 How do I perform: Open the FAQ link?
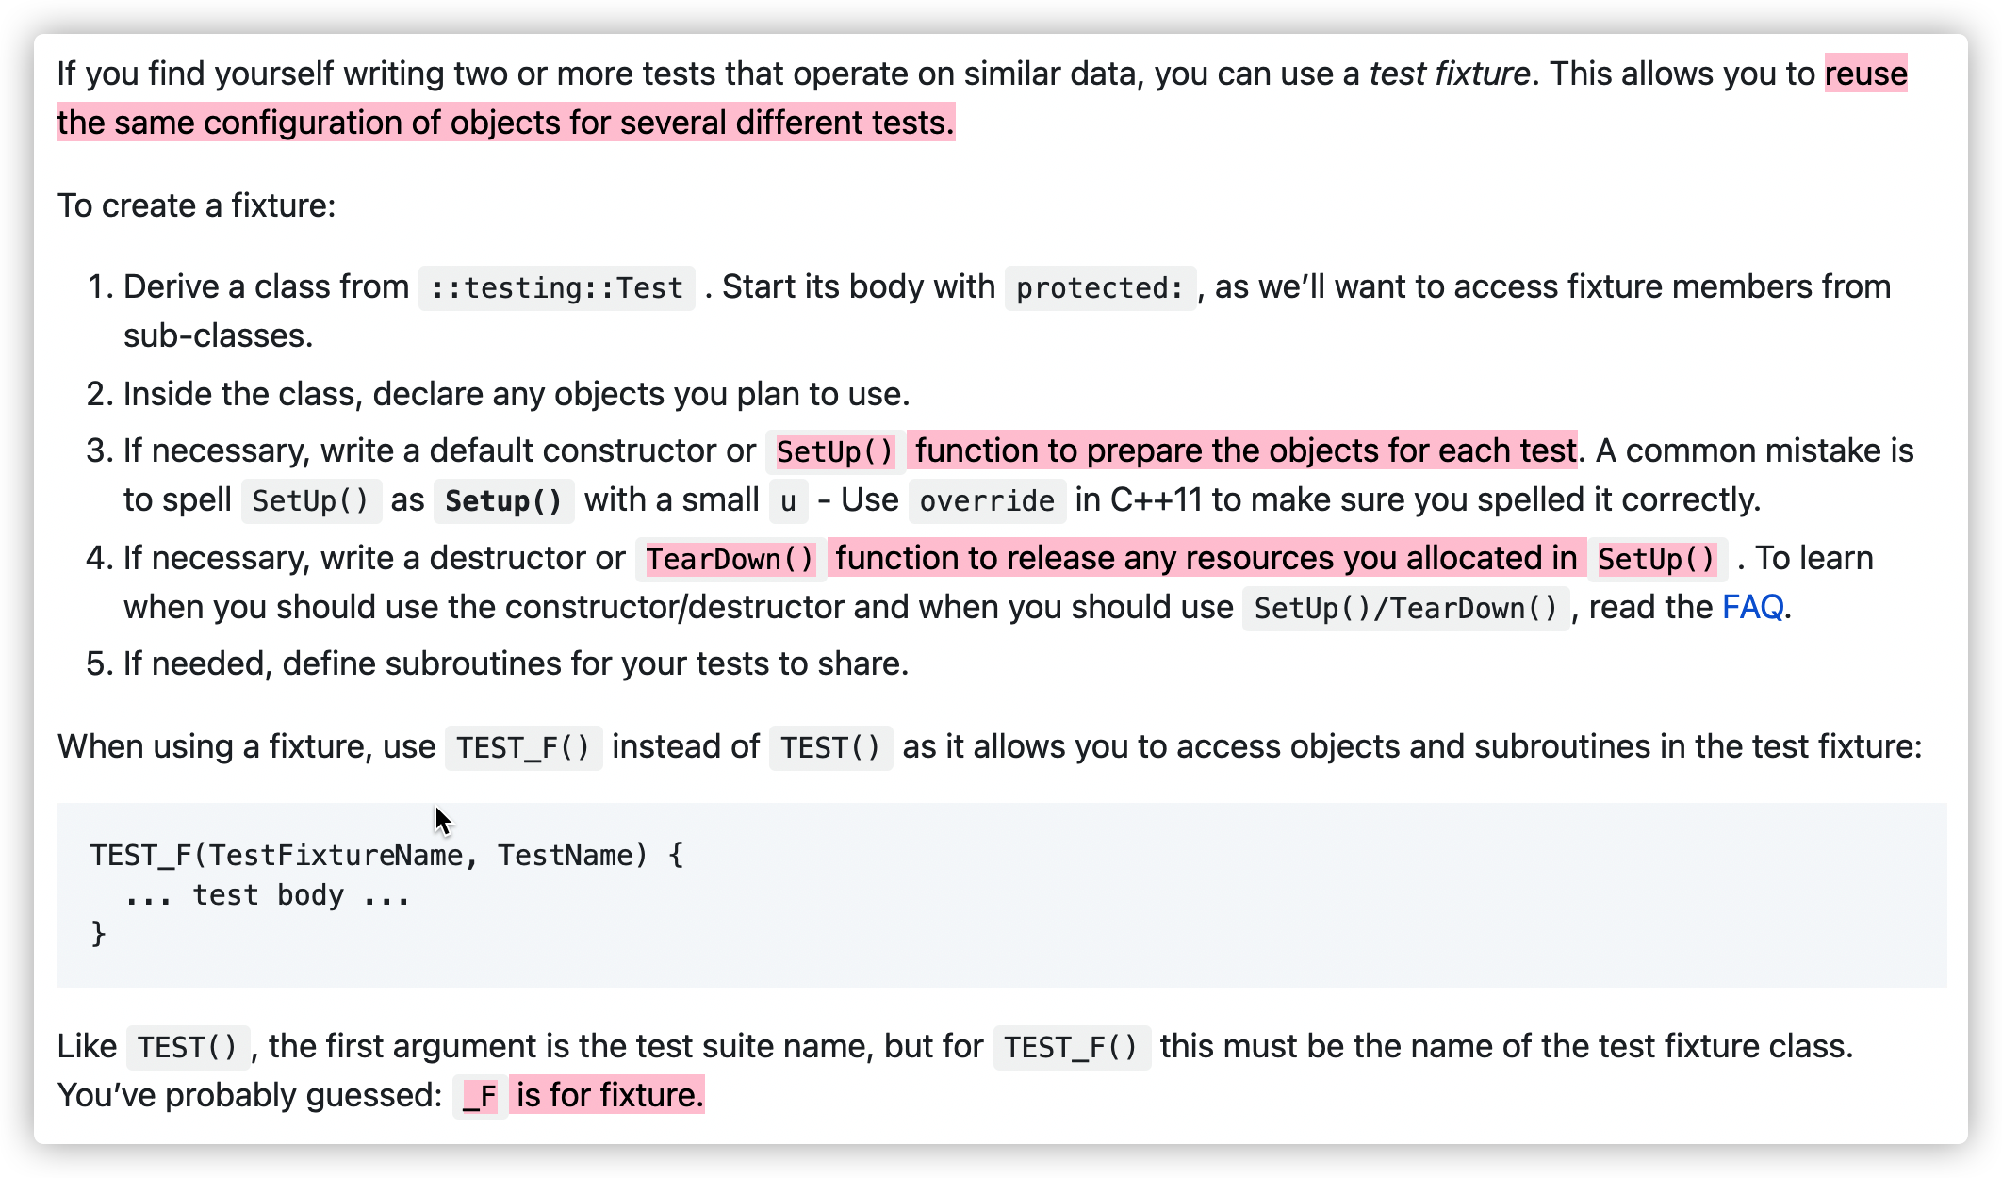tap(1752, 608)
